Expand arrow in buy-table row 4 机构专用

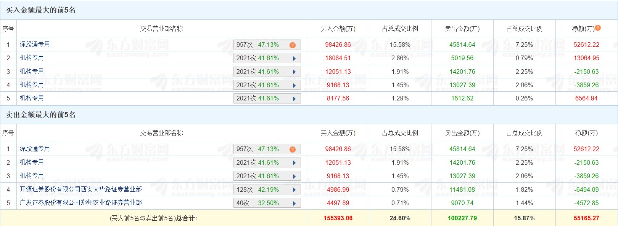(x=294, y=85)
